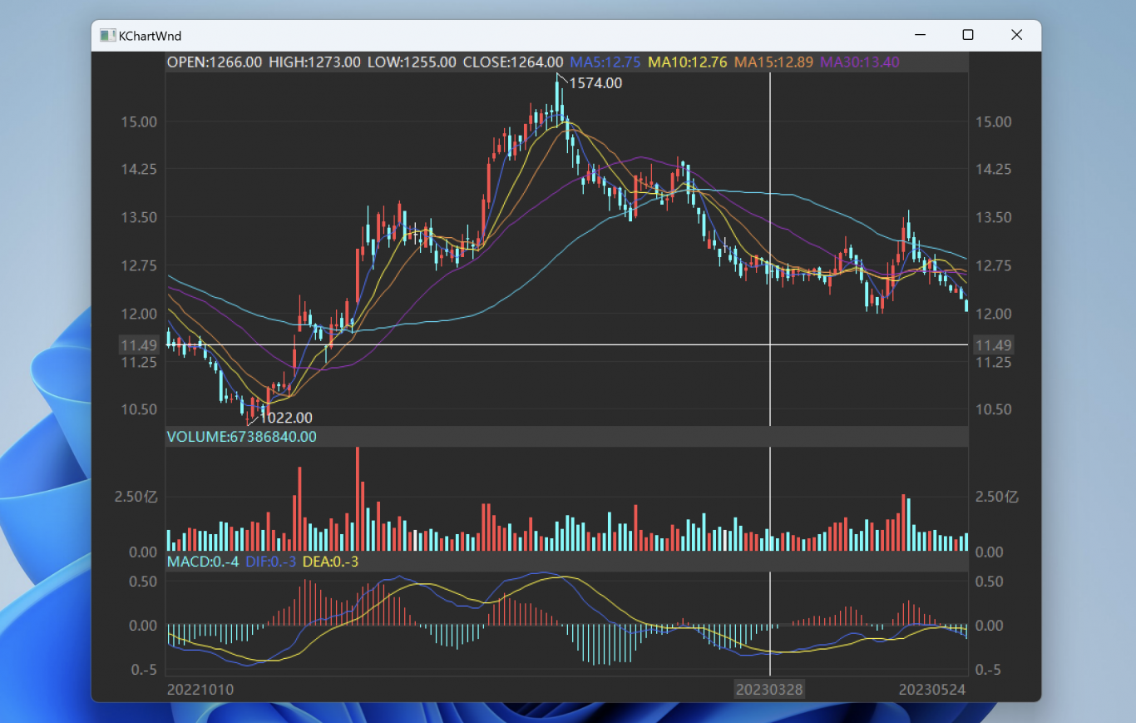Click the MA30:13.40 indicator label

[x=860, y=62]
